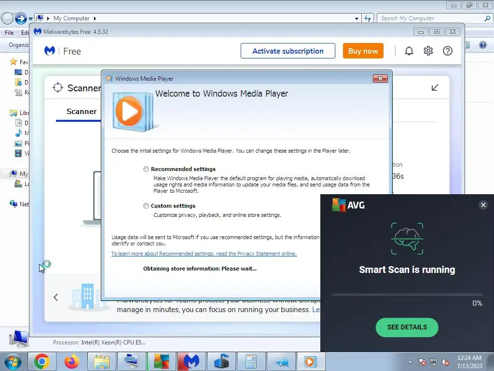Open the taskbar clock showing 12:24 AM
This screenshot has height=371, width=494.
[469, 362]
